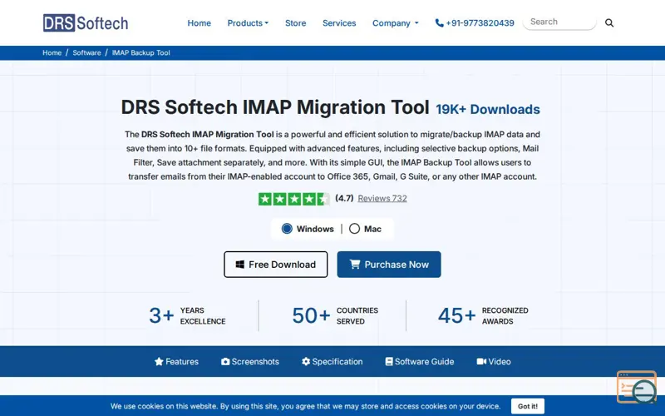Image resolution: width=665 pixels, height=416 pixels.
Task: Open the Video tab
Action: [494, 362]
